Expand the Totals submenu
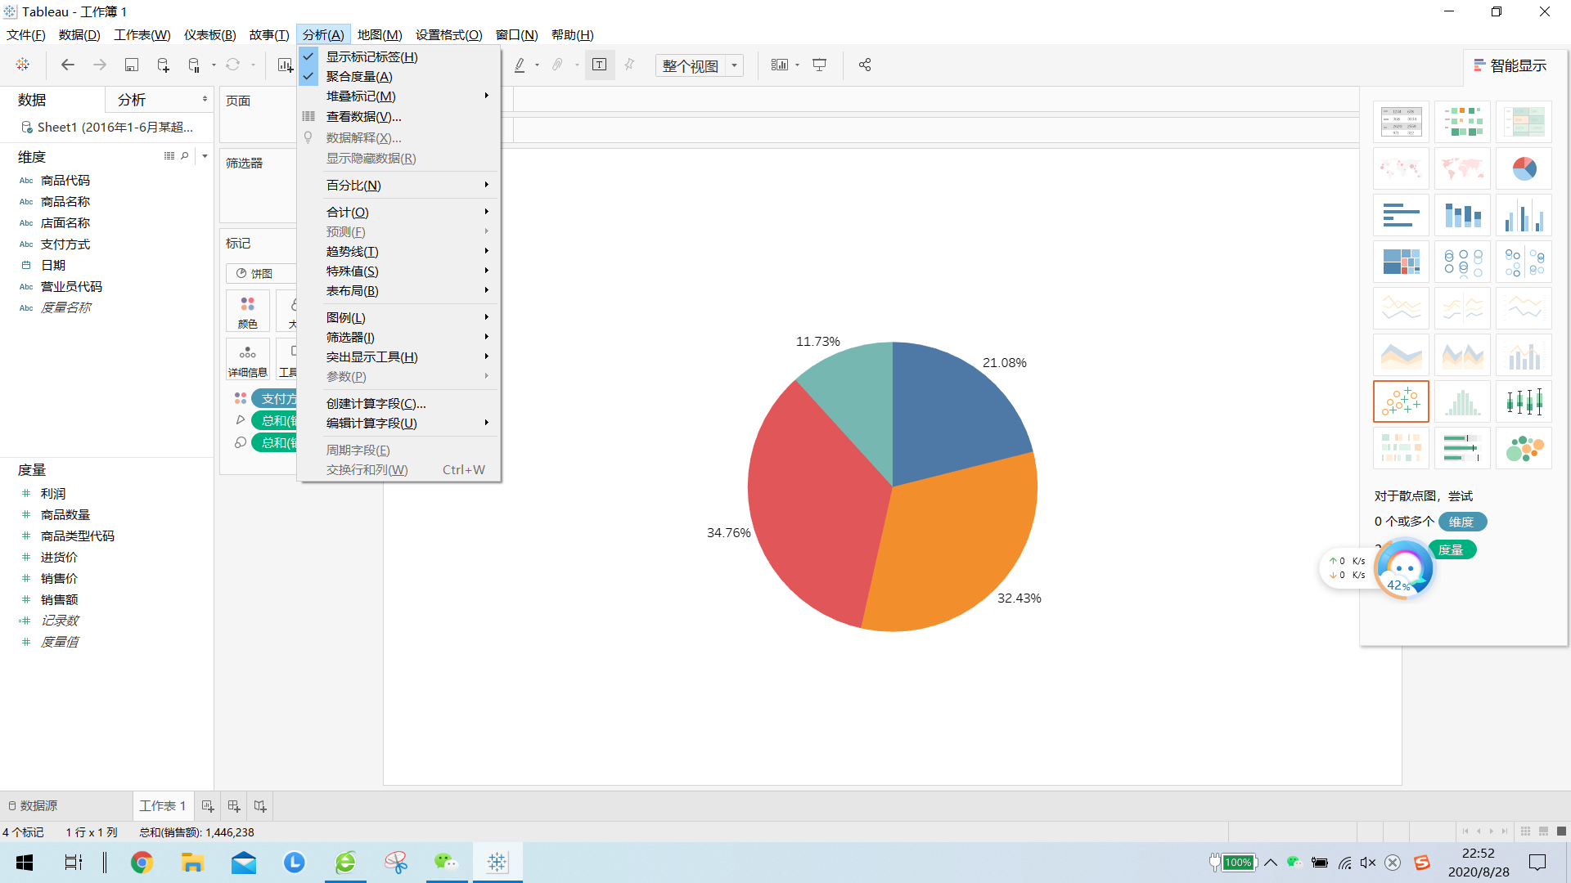1571x883 pixels. pos(400,213)
